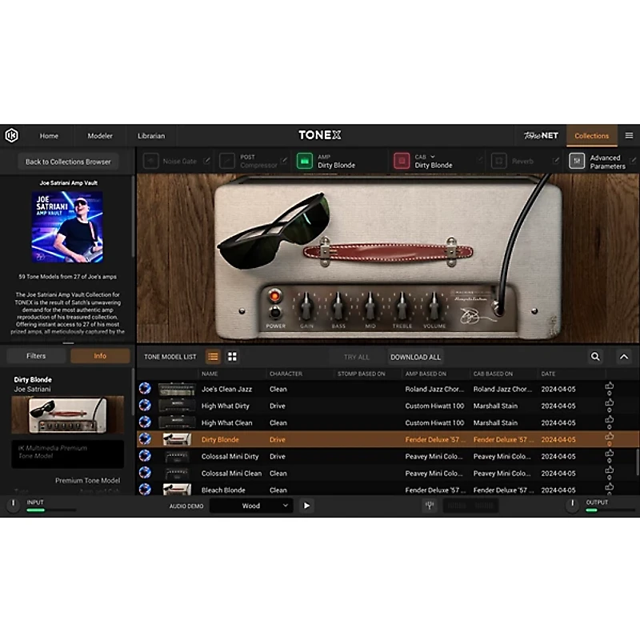Image resolution: width=640 pixels, height=640 pixels.
Task: Sort list by CHARACTER column header
Action: 286,374
